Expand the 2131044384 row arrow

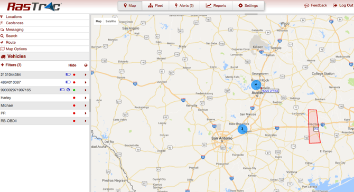point(86,74)
